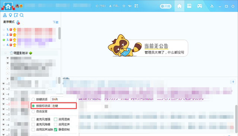Click the channel home logo with red ribbon

8,6
